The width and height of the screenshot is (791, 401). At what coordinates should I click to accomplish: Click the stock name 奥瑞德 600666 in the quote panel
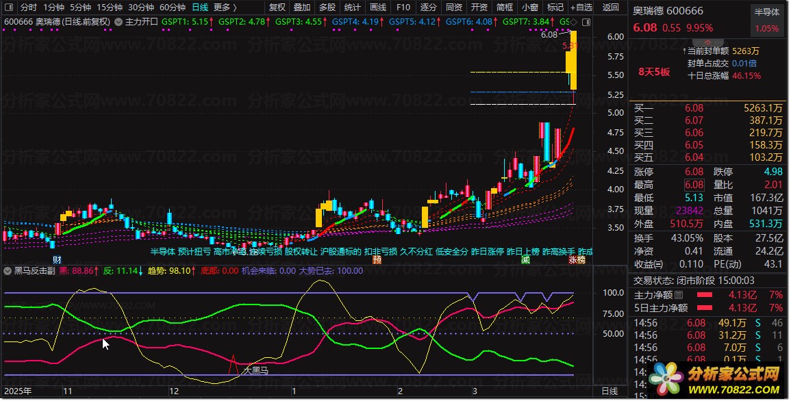(x=668, y=11)
